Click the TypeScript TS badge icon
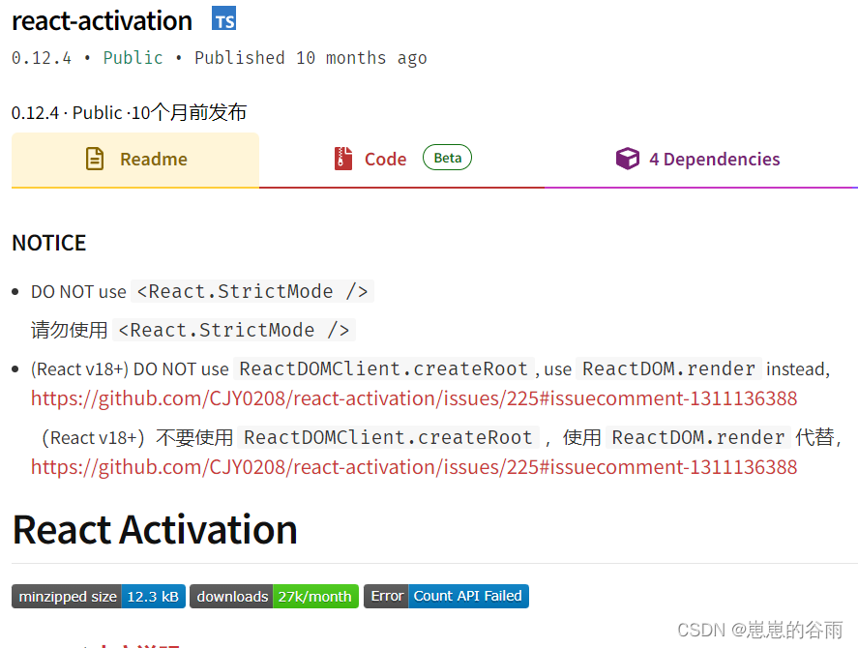 223,19
